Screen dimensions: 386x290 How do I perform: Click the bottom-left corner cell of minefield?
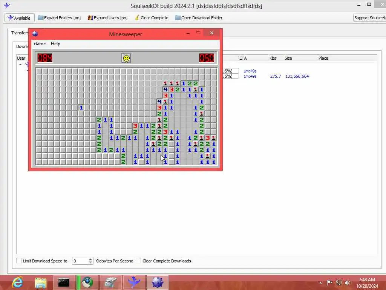click(x=39, y=162)
